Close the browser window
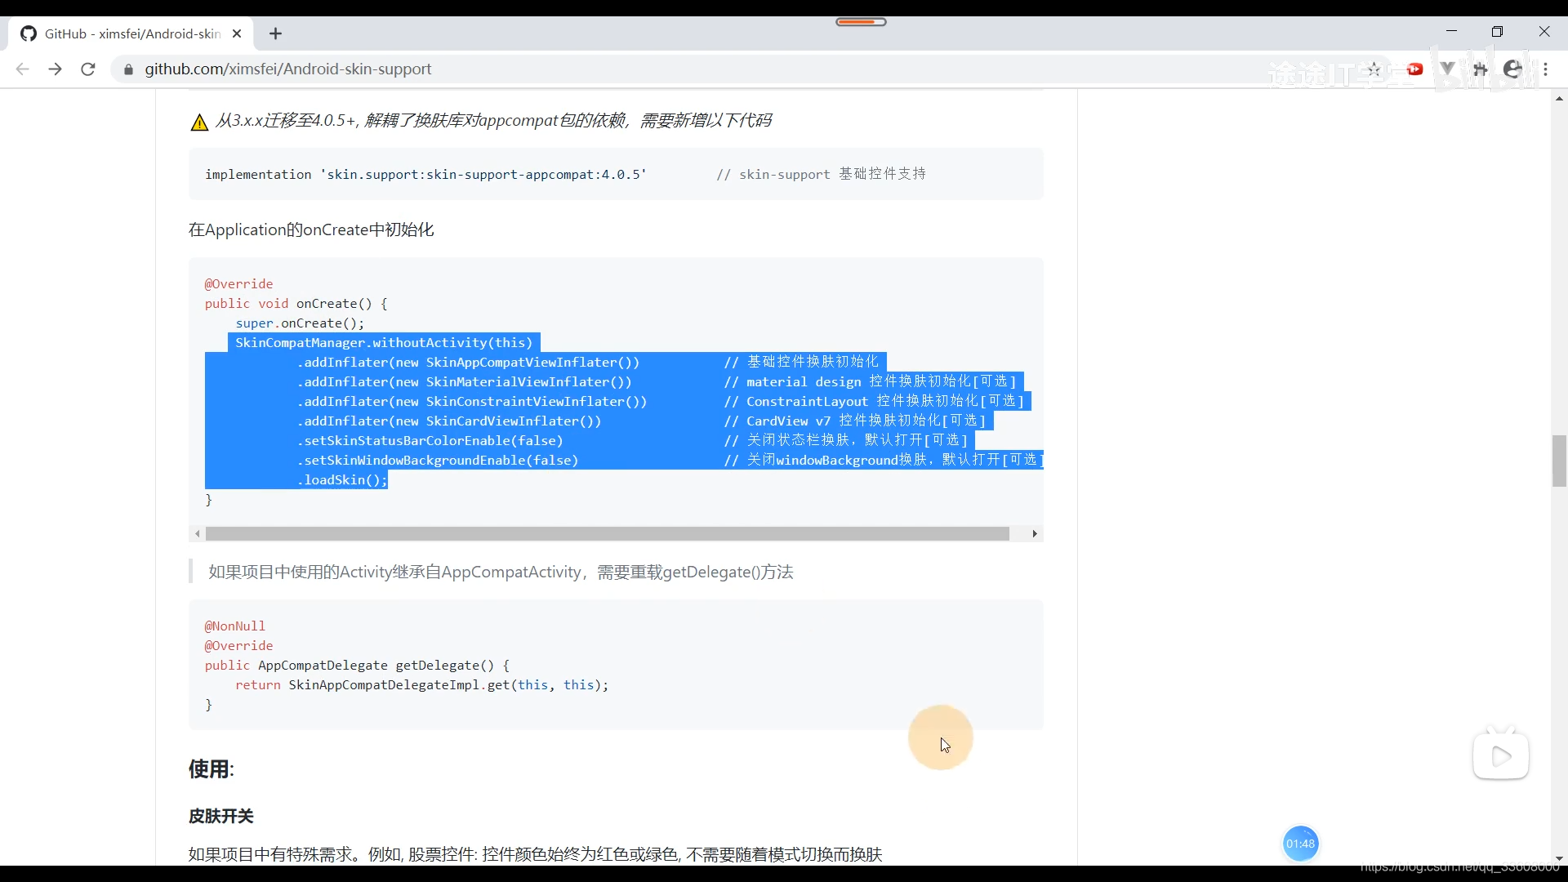 click(1543, 31)
